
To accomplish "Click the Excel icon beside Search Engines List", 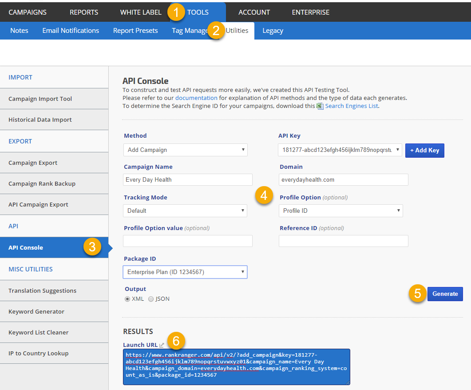I will (x=320, y=106).
